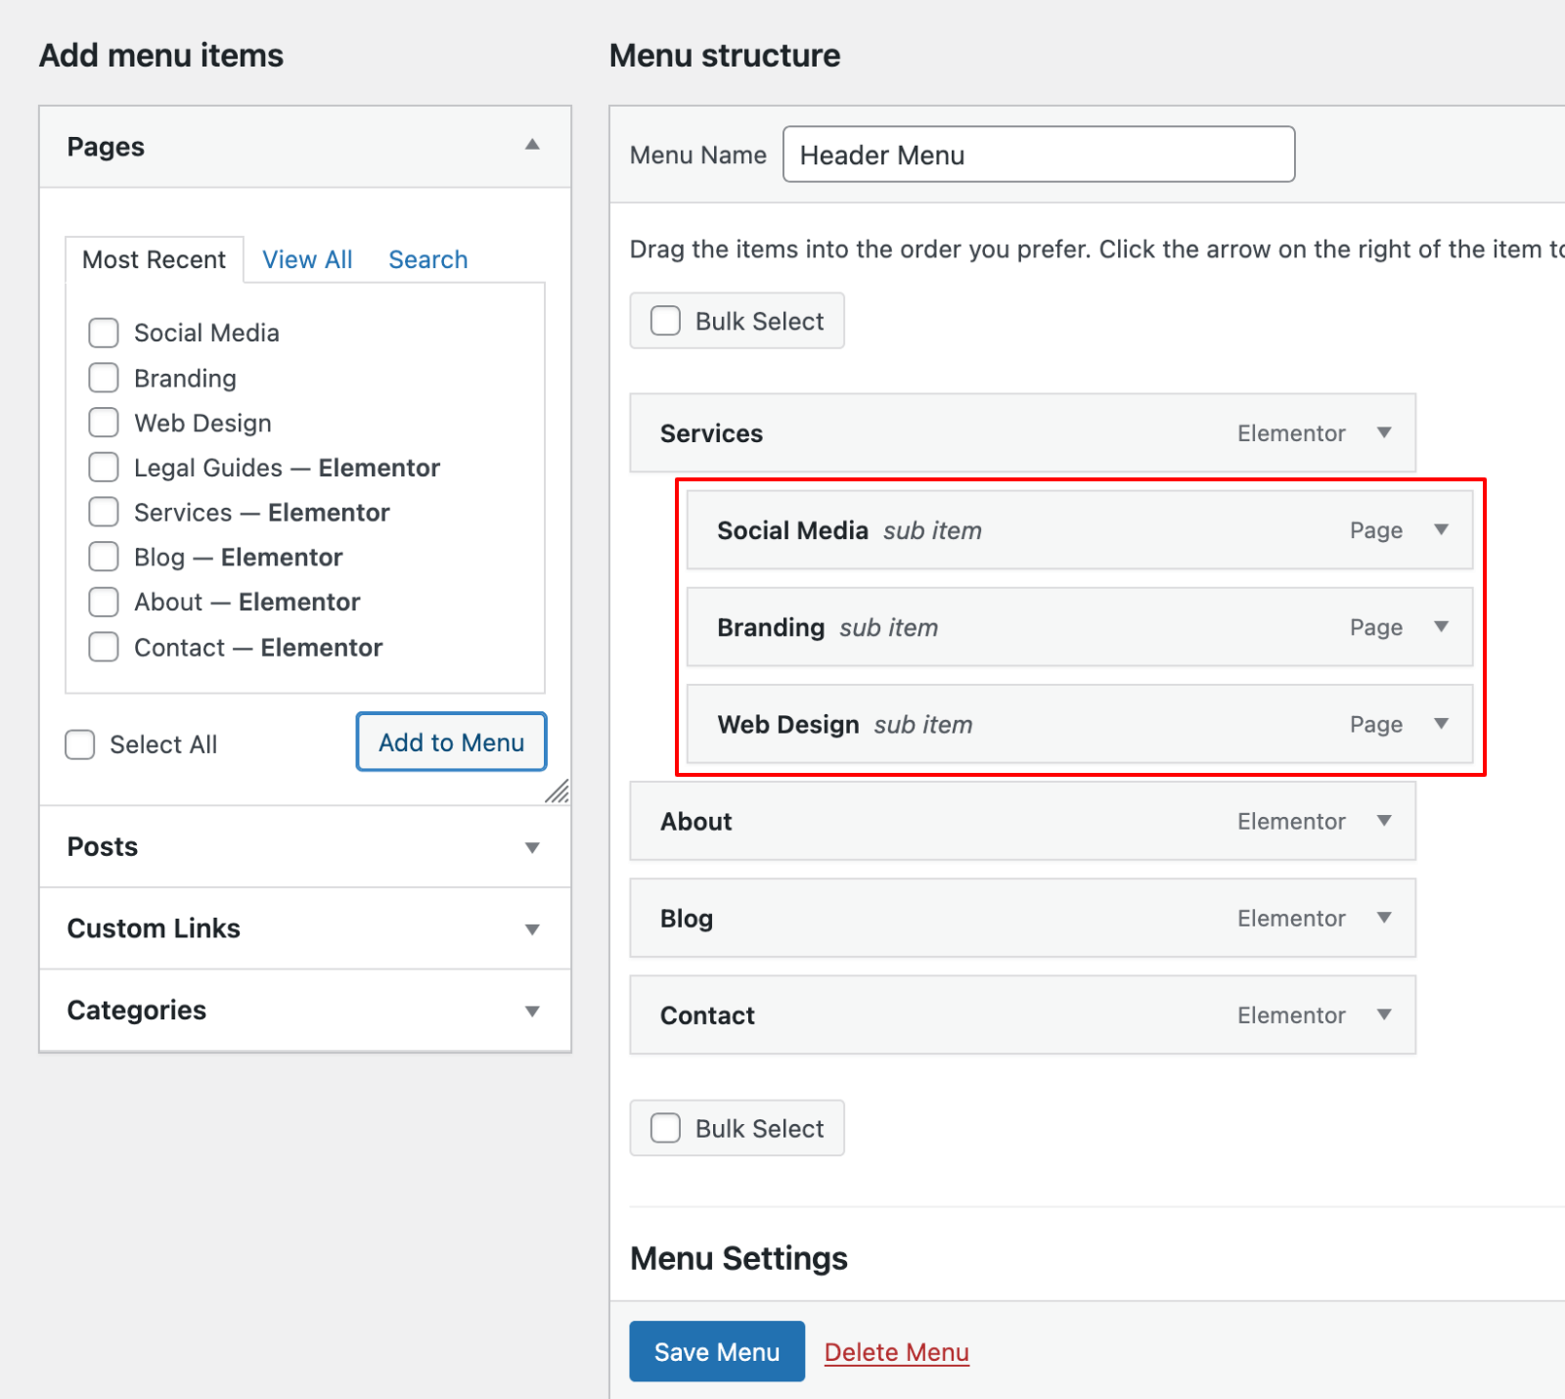Tick the Legal Guides page checkbox

click(104, 468)
